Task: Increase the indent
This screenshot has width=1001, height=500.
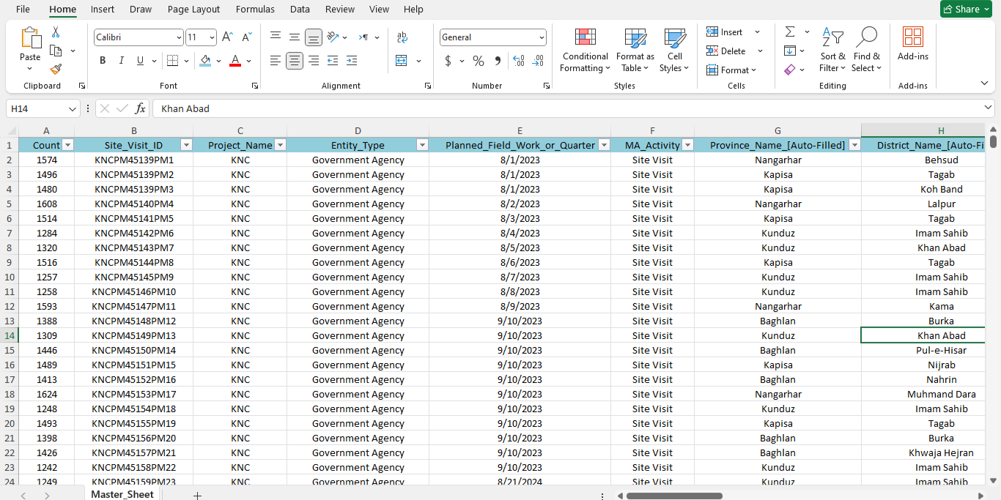Action: click(352, 61)
